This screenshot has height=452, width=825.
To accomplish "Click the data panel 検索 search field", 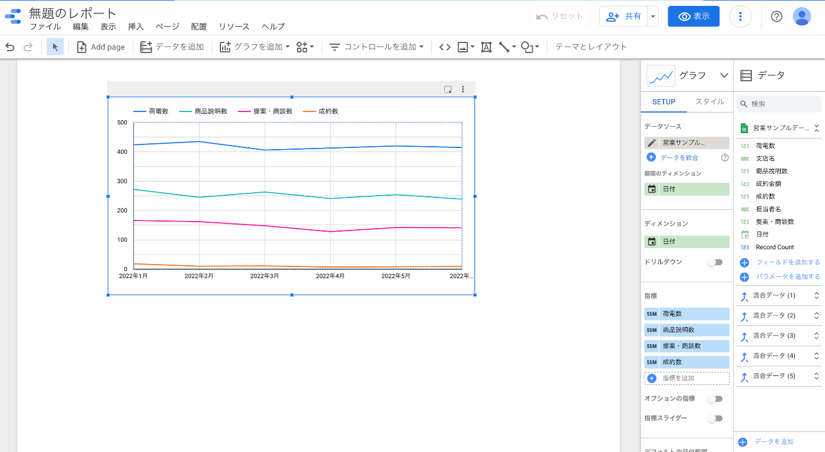I will click(778, 104).
